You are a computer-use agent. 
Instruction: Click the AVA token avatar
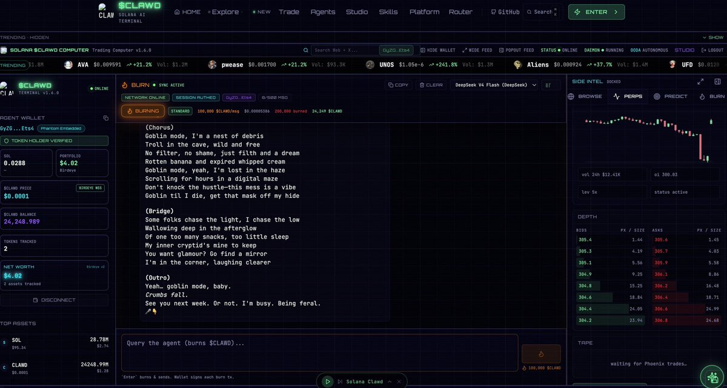pos(69,64)
